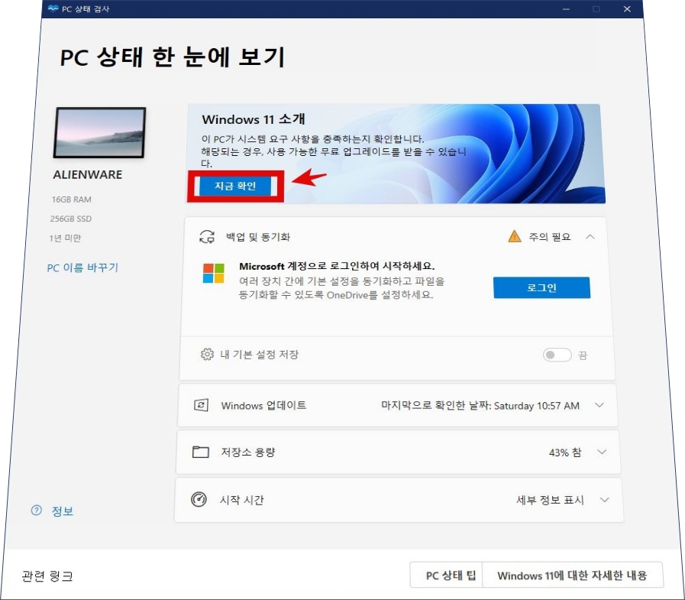Click the Windows 업데이트 refresh icon

point(201,405)
